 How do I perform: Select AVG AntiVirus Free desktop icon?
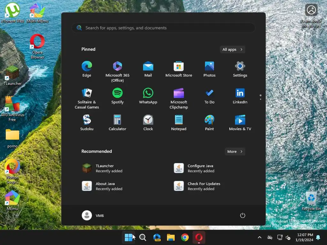click(12, 109)
